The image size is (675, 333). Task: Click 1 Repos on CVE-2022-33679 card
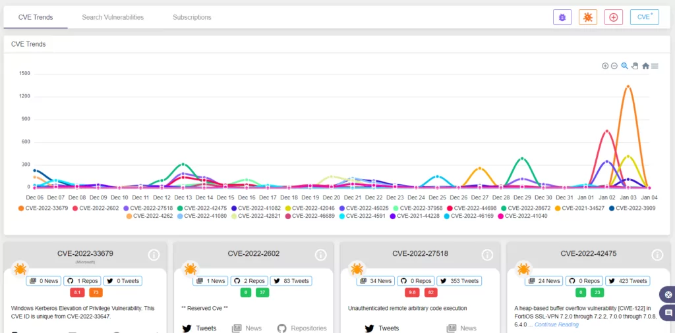point(82,281)
